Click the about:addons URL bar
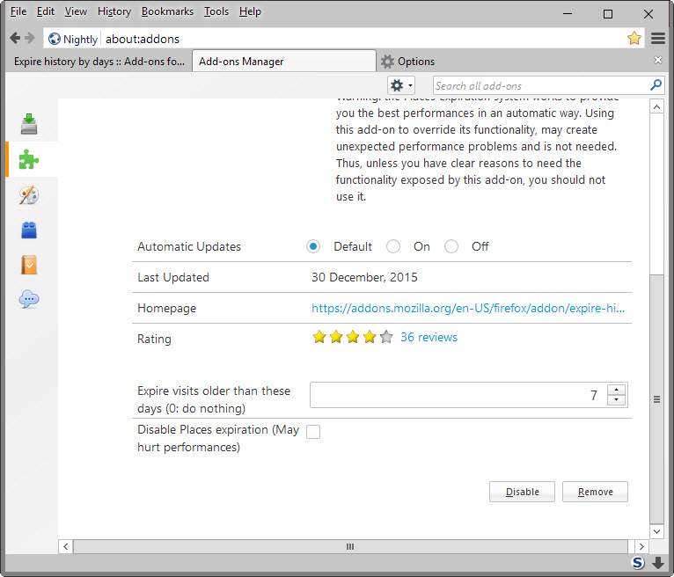Screen dimensions: 674x577 point(364,39)
